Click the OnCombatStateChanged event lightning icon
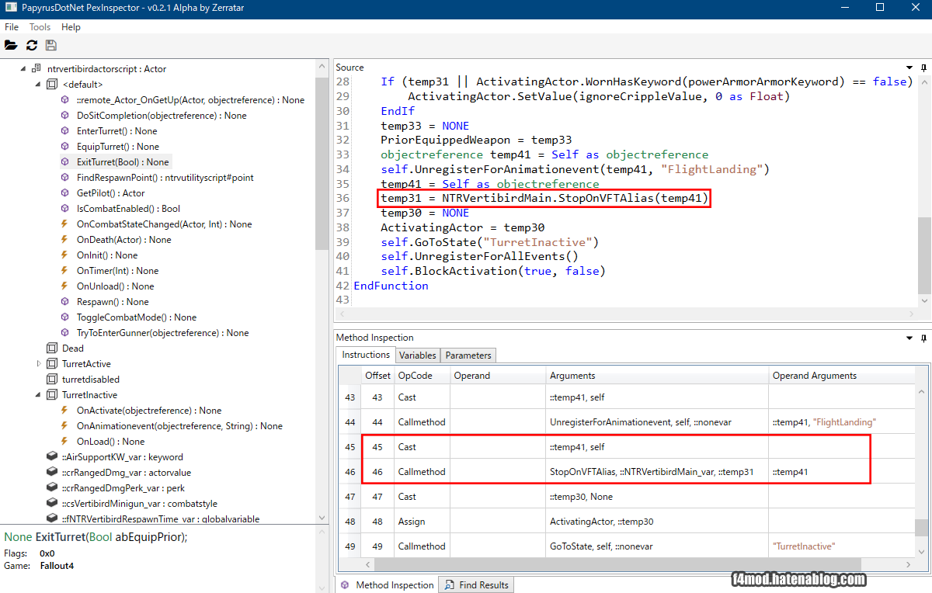 coord(66,224)
